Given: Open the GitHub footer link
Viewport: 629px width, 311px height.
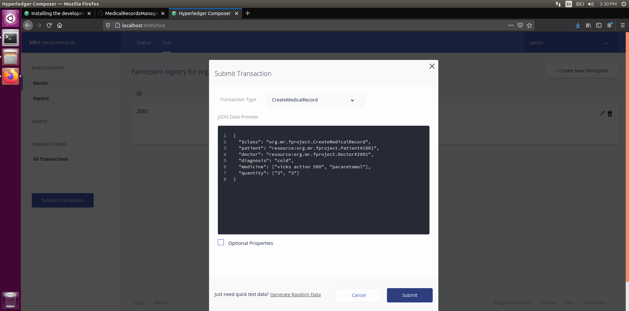Looking at the screenshot, I should [x=161, y=303].
